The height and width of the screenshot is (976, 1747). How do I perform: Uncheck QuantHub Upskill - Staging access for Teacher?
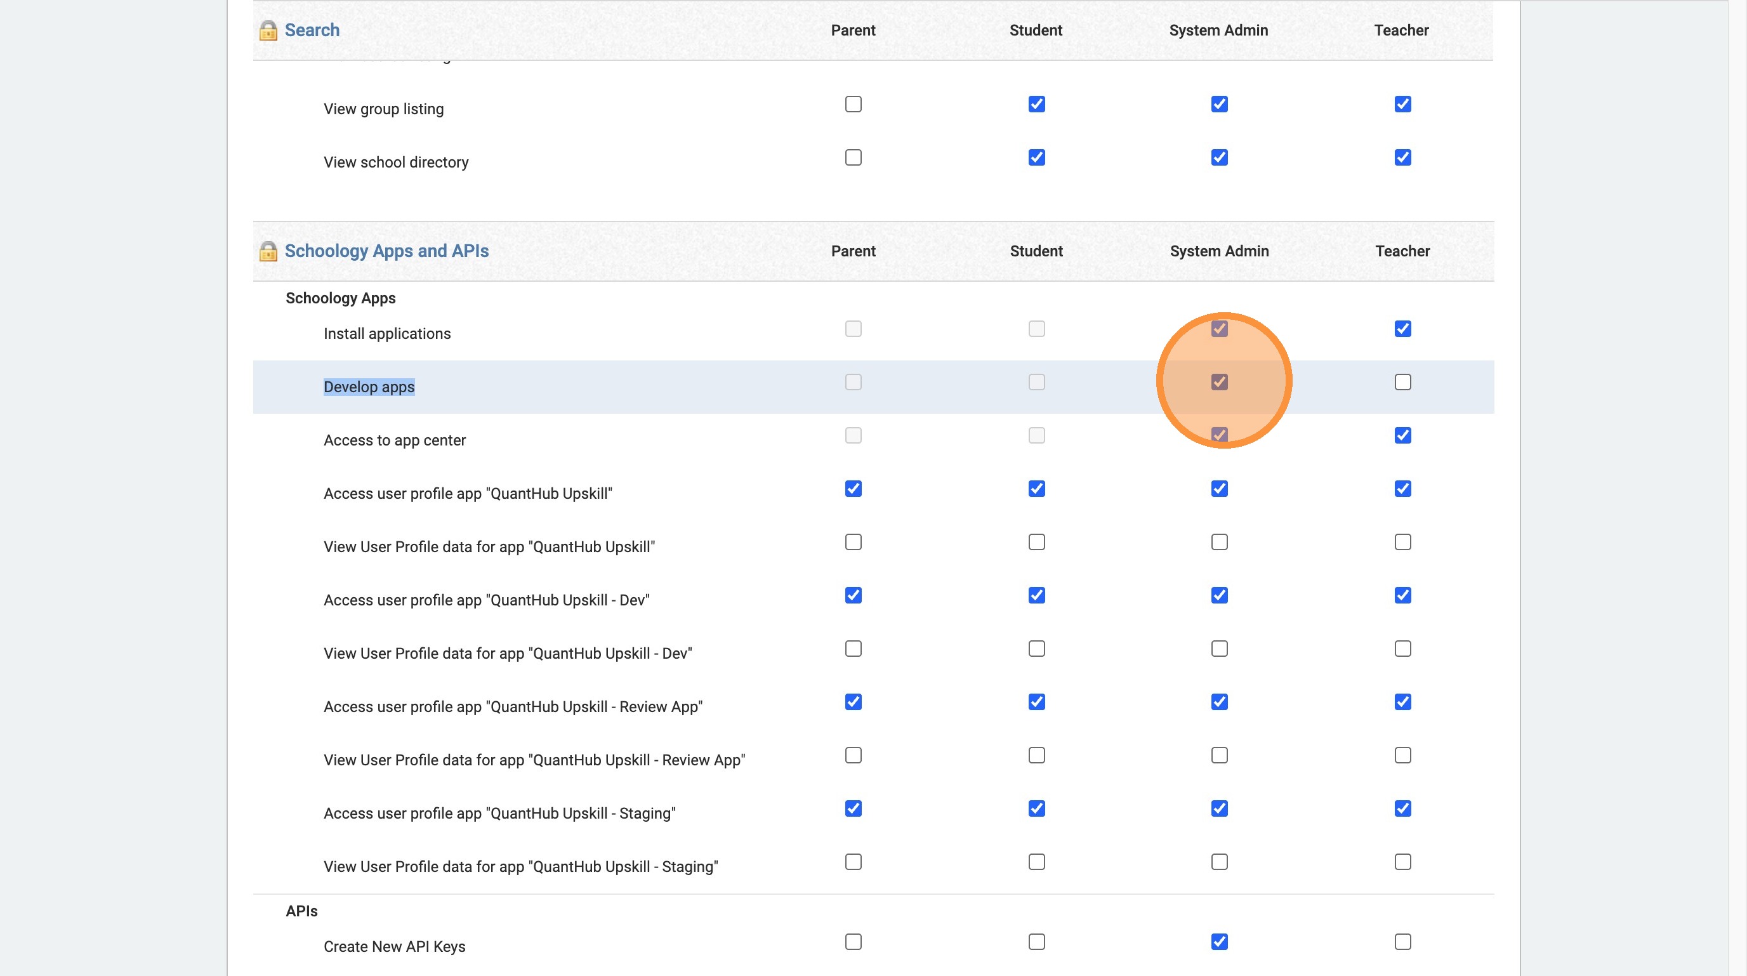(1402, 808)
